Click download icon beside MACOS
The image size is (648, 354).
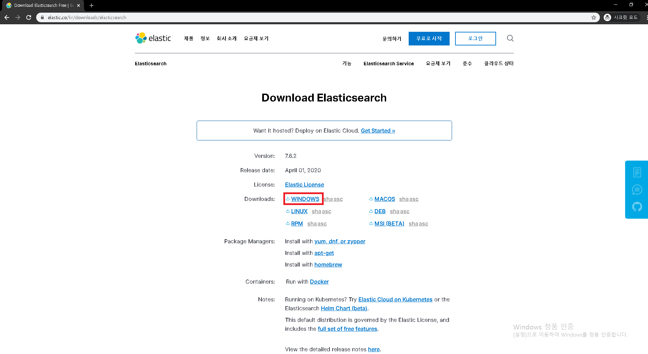point(371,199)
